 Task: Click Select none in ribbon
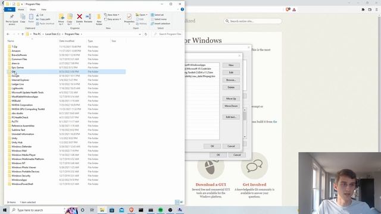coord(159,19)
